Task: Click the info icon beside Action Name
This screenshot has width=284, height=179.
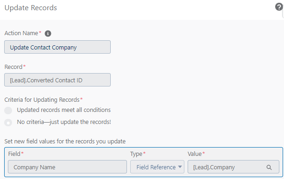Action: tap(48, 33)
